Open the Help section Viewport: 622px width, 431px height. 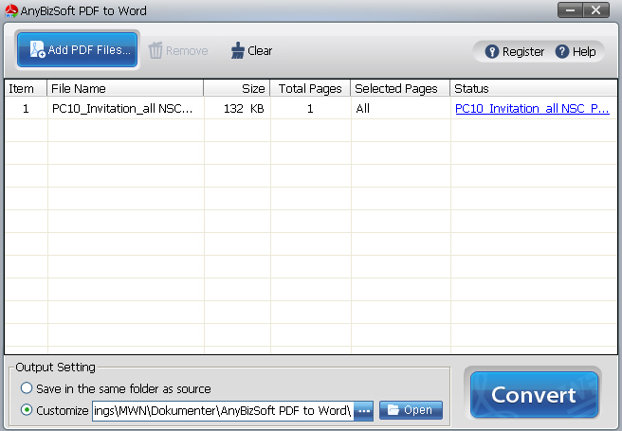(x=576, y=51)
